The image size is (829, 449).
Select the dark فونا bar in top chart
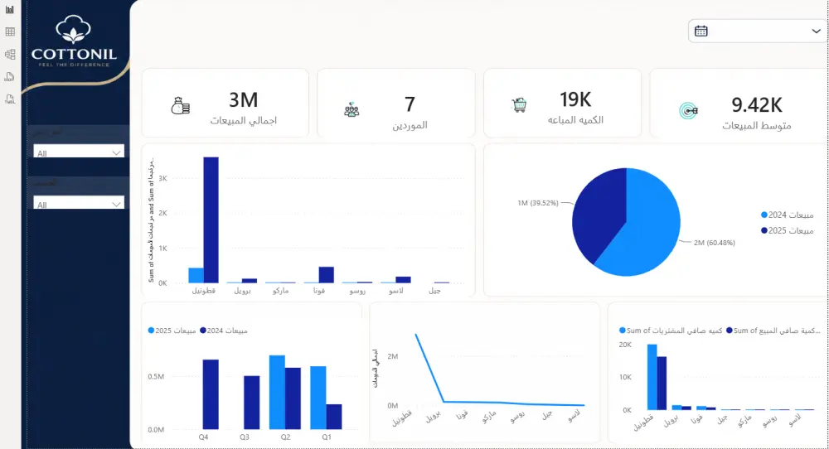point(326,275)
